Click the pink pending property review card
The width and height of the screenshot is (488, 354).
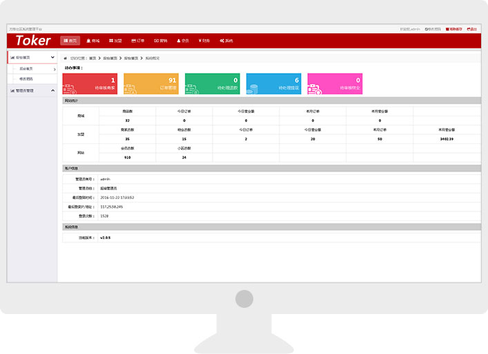pos(335,84)
